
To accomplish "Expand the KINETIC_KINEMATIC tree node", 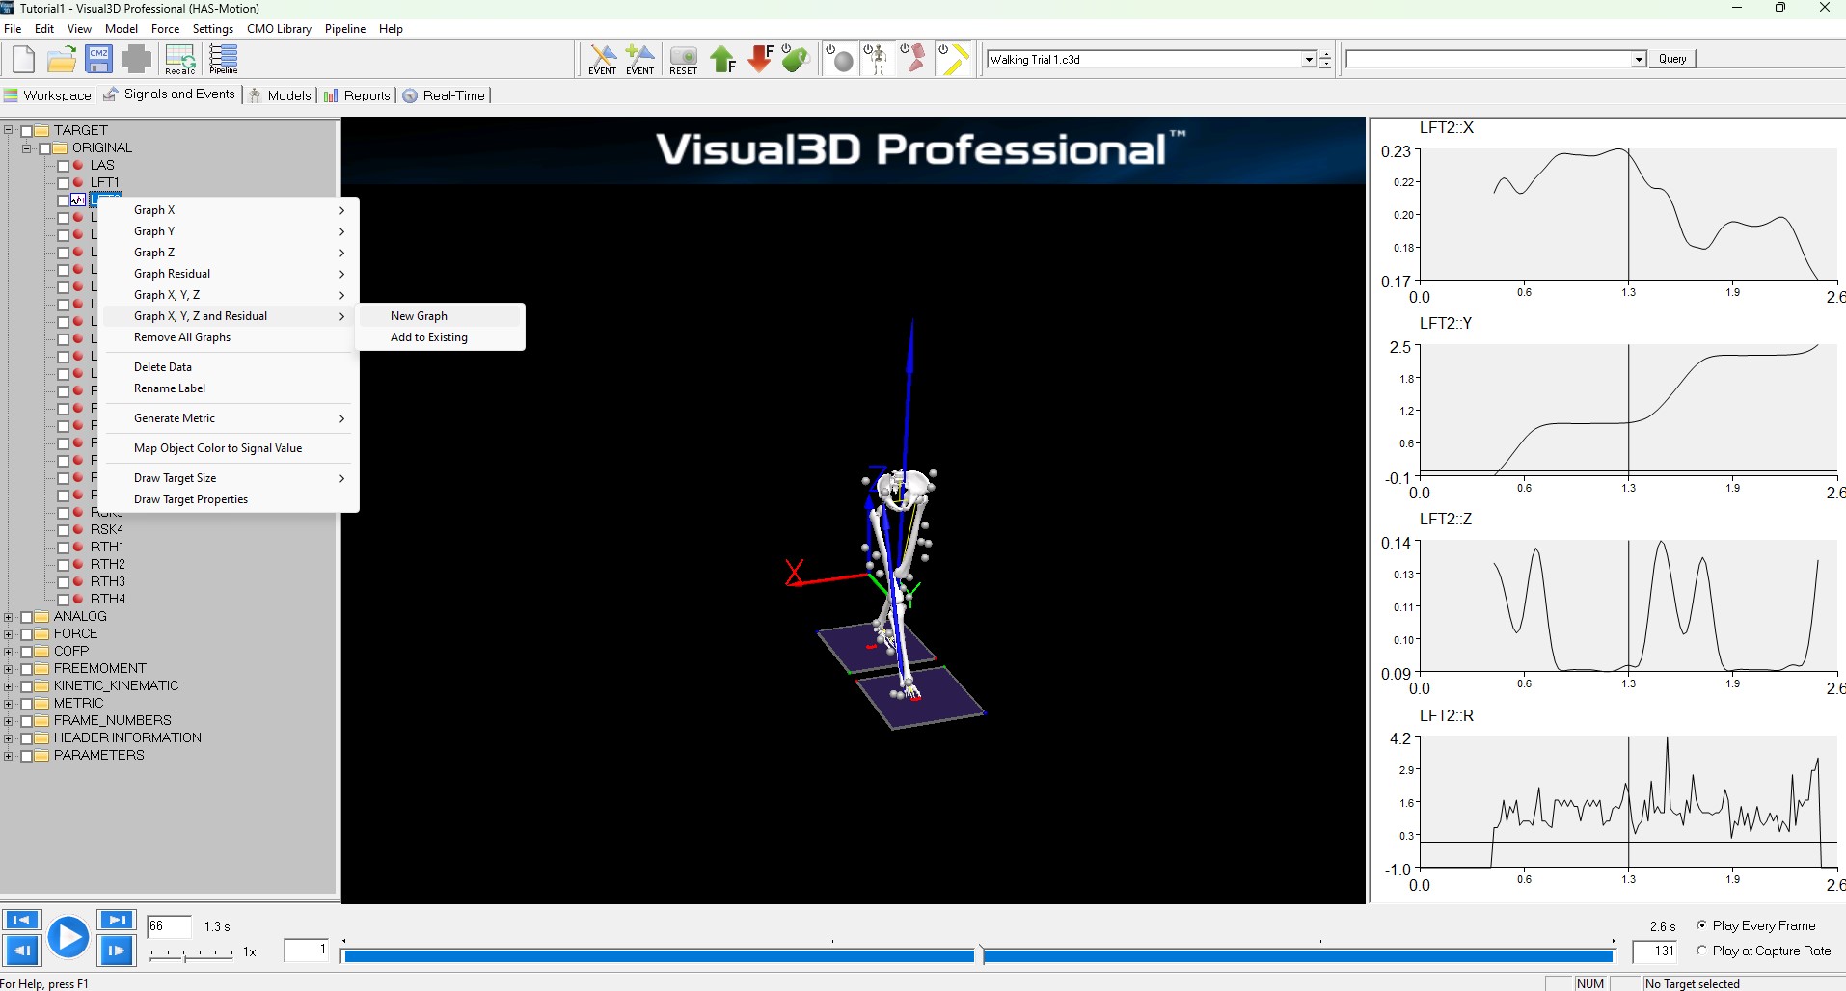I will click(x=9, y=685).
